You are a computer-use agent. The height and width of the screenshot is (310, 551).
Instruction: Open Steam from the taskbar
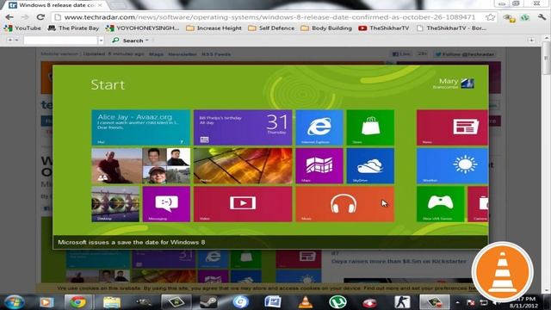(208, 302)
